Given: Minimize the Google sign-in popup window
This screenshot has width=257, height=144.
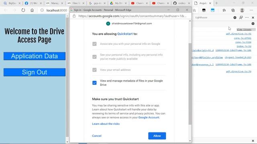Looking at the screenshot, I should [x=169, y=10].
